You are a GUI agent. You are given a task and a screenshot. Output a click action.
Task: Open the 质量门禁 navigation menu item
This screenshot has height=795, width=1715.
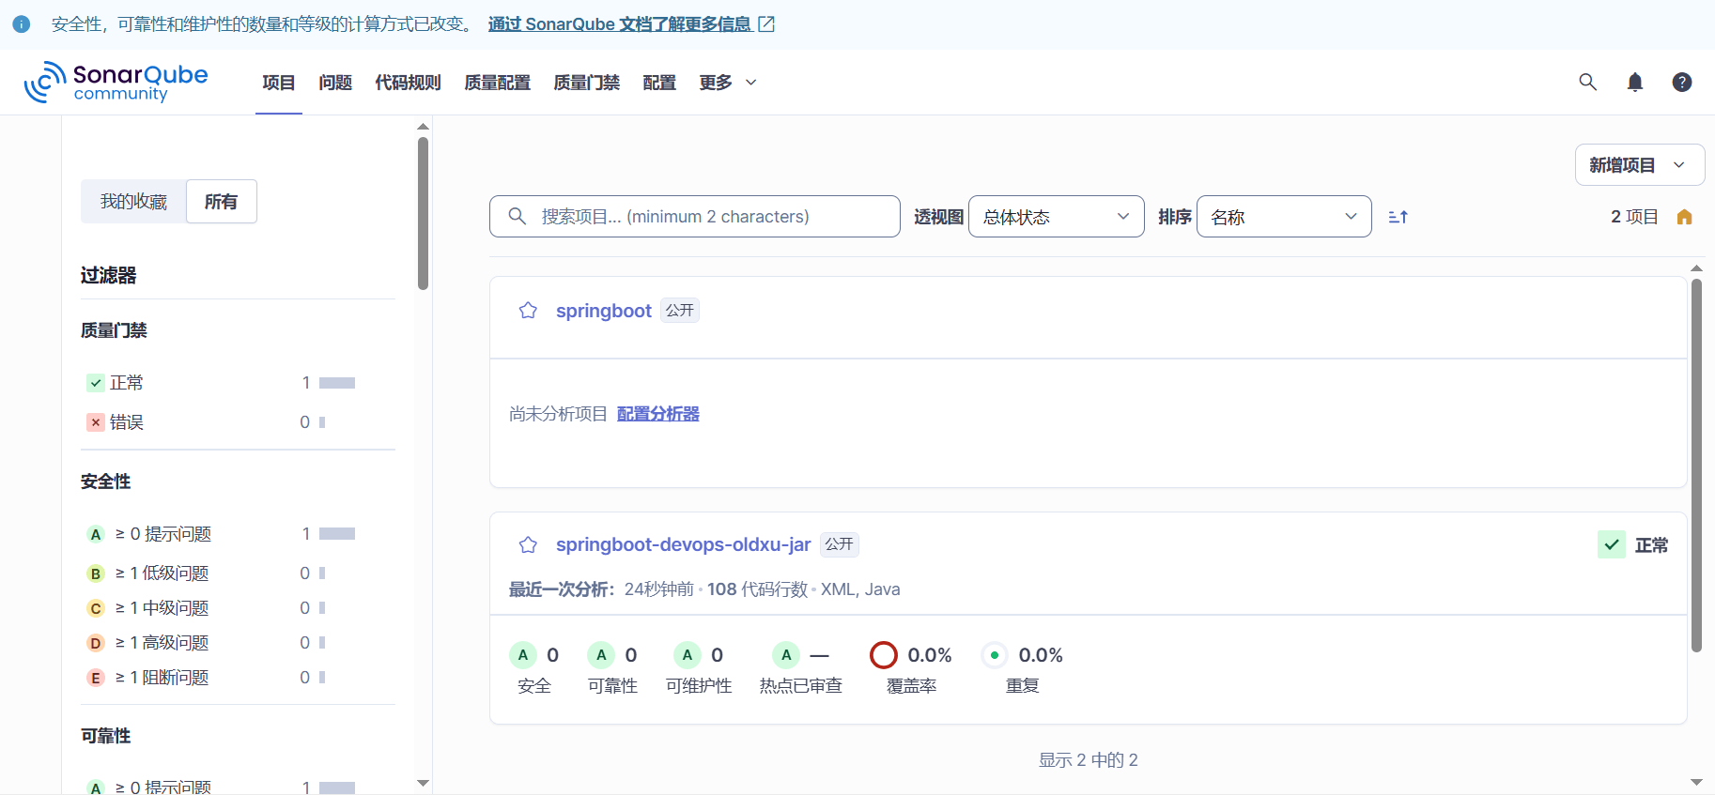(x=586, y=83)
